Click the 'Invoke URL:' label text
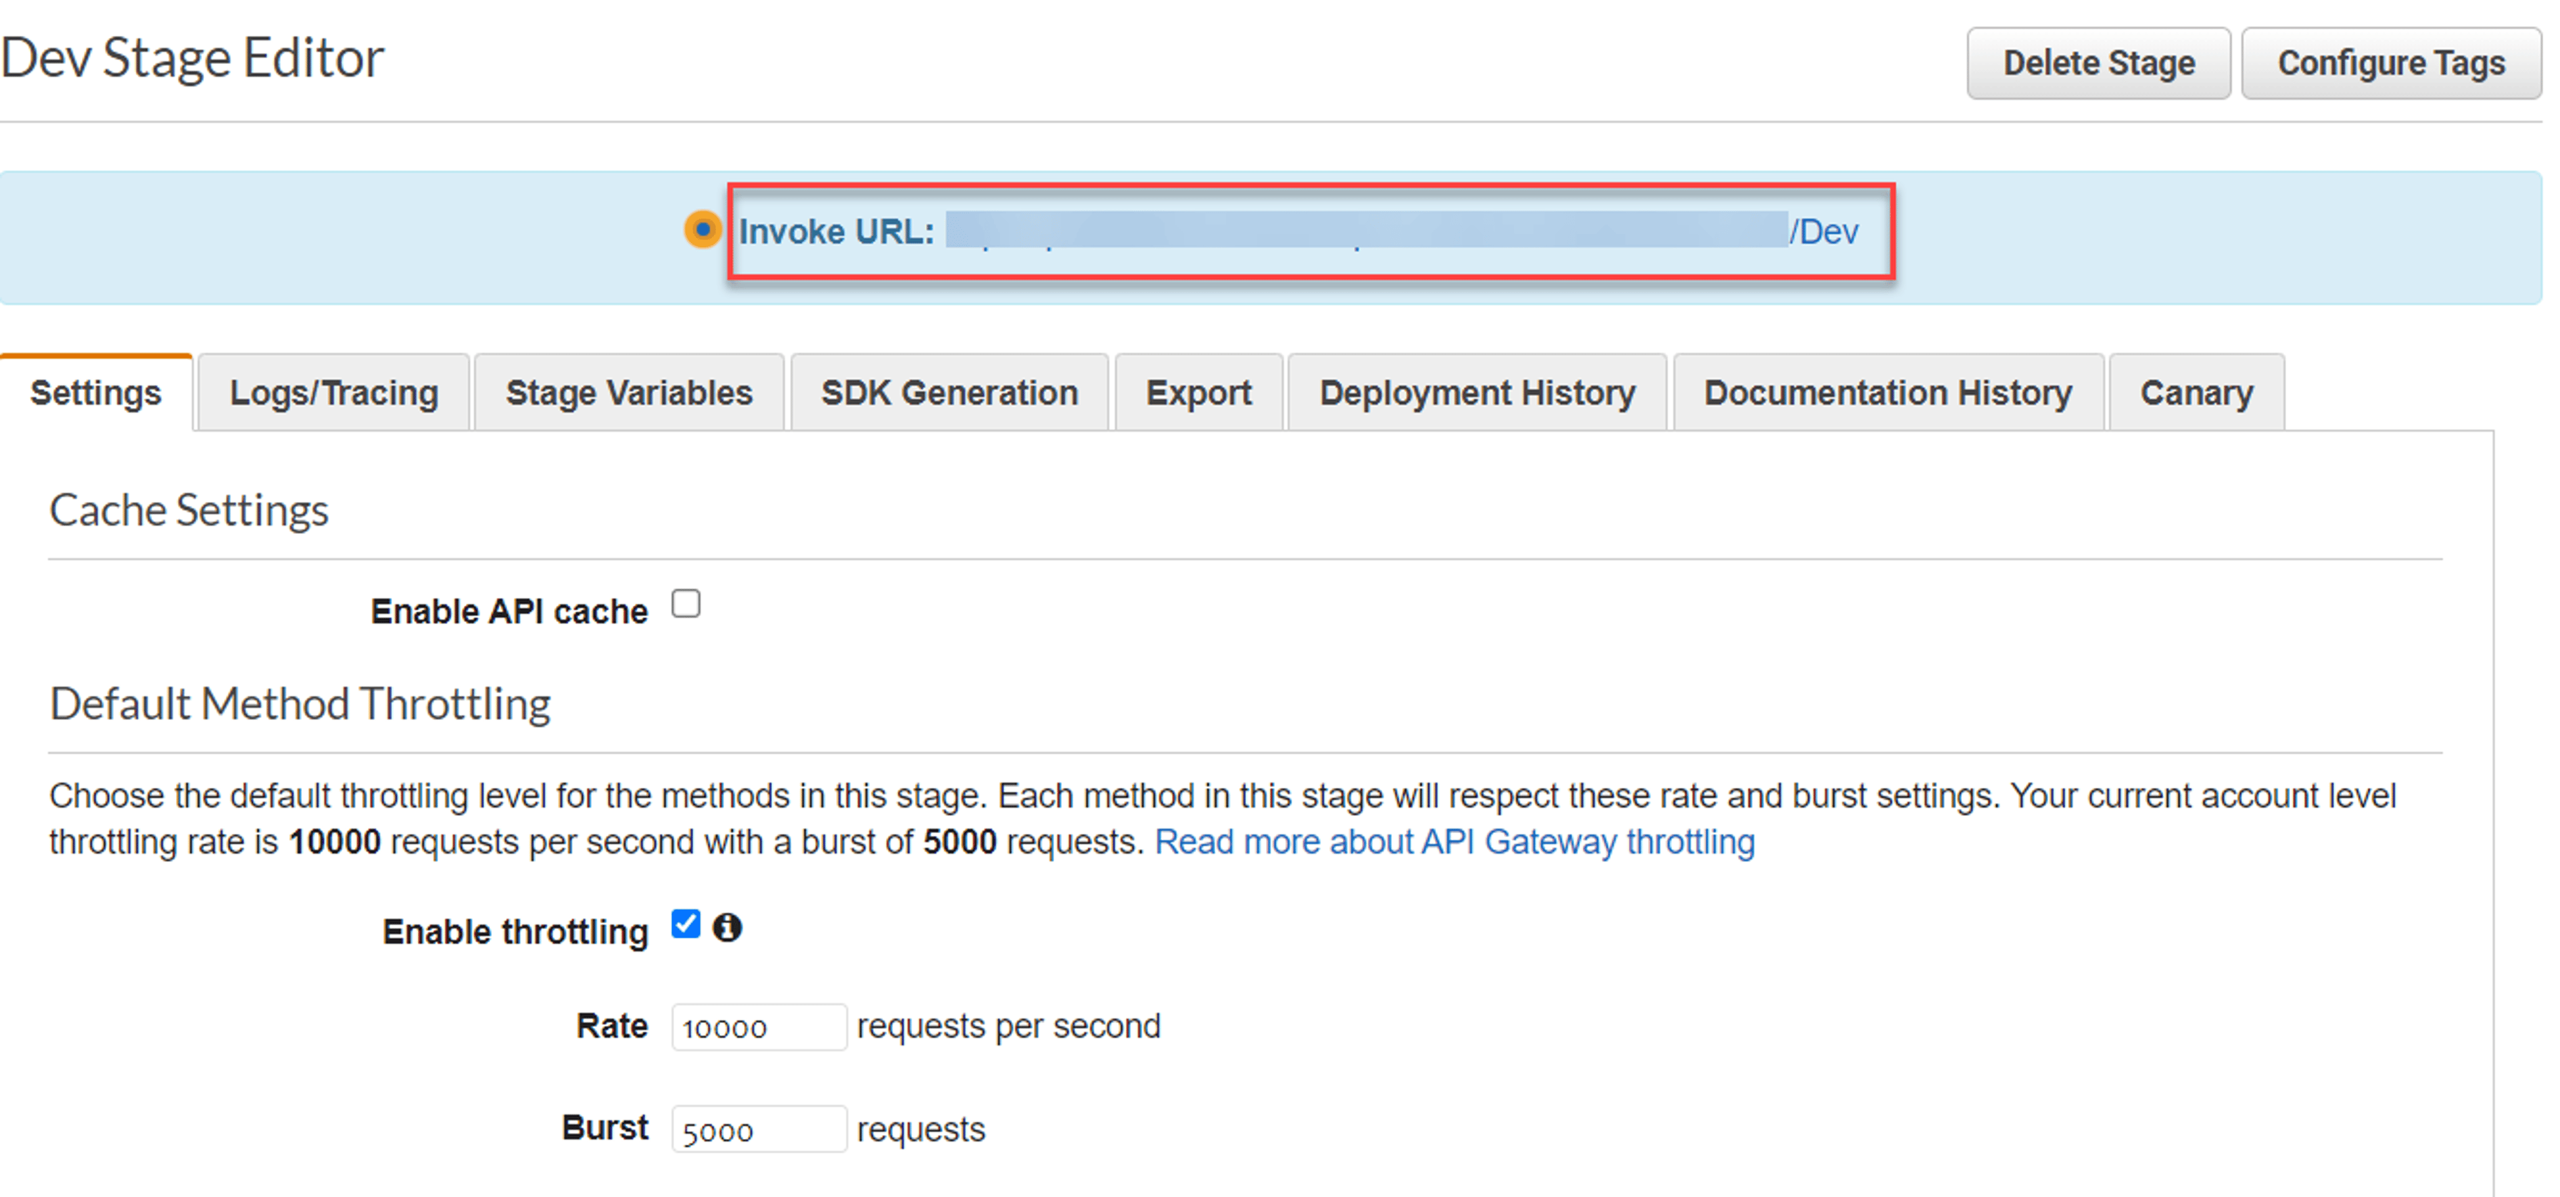 pyautogui.click(x=837, y=231)
